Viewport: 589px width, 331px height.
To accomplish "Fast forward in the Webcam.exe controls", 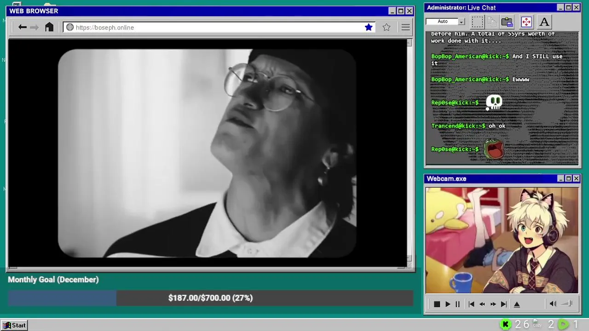I will click(493, 304).
